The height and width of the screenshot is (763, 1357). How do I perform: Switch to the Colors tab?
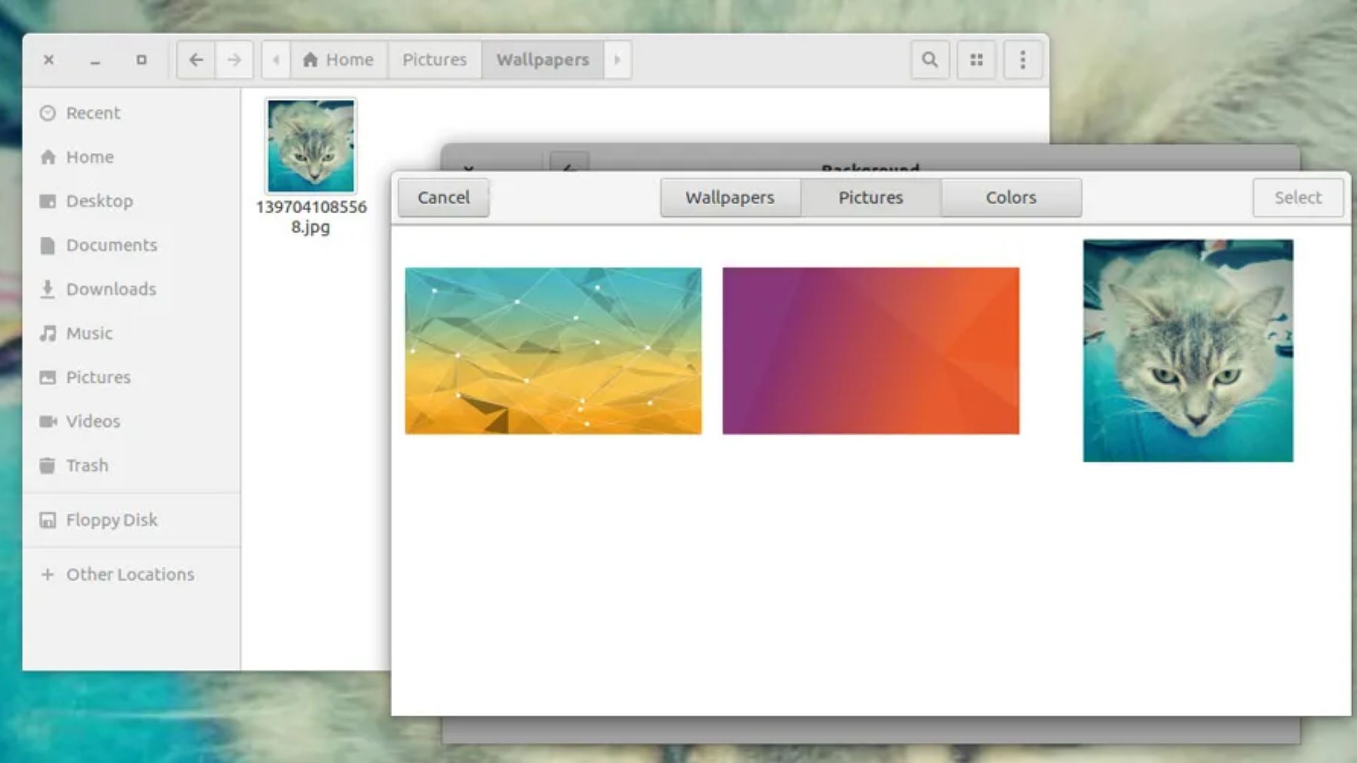point(1011,197)
